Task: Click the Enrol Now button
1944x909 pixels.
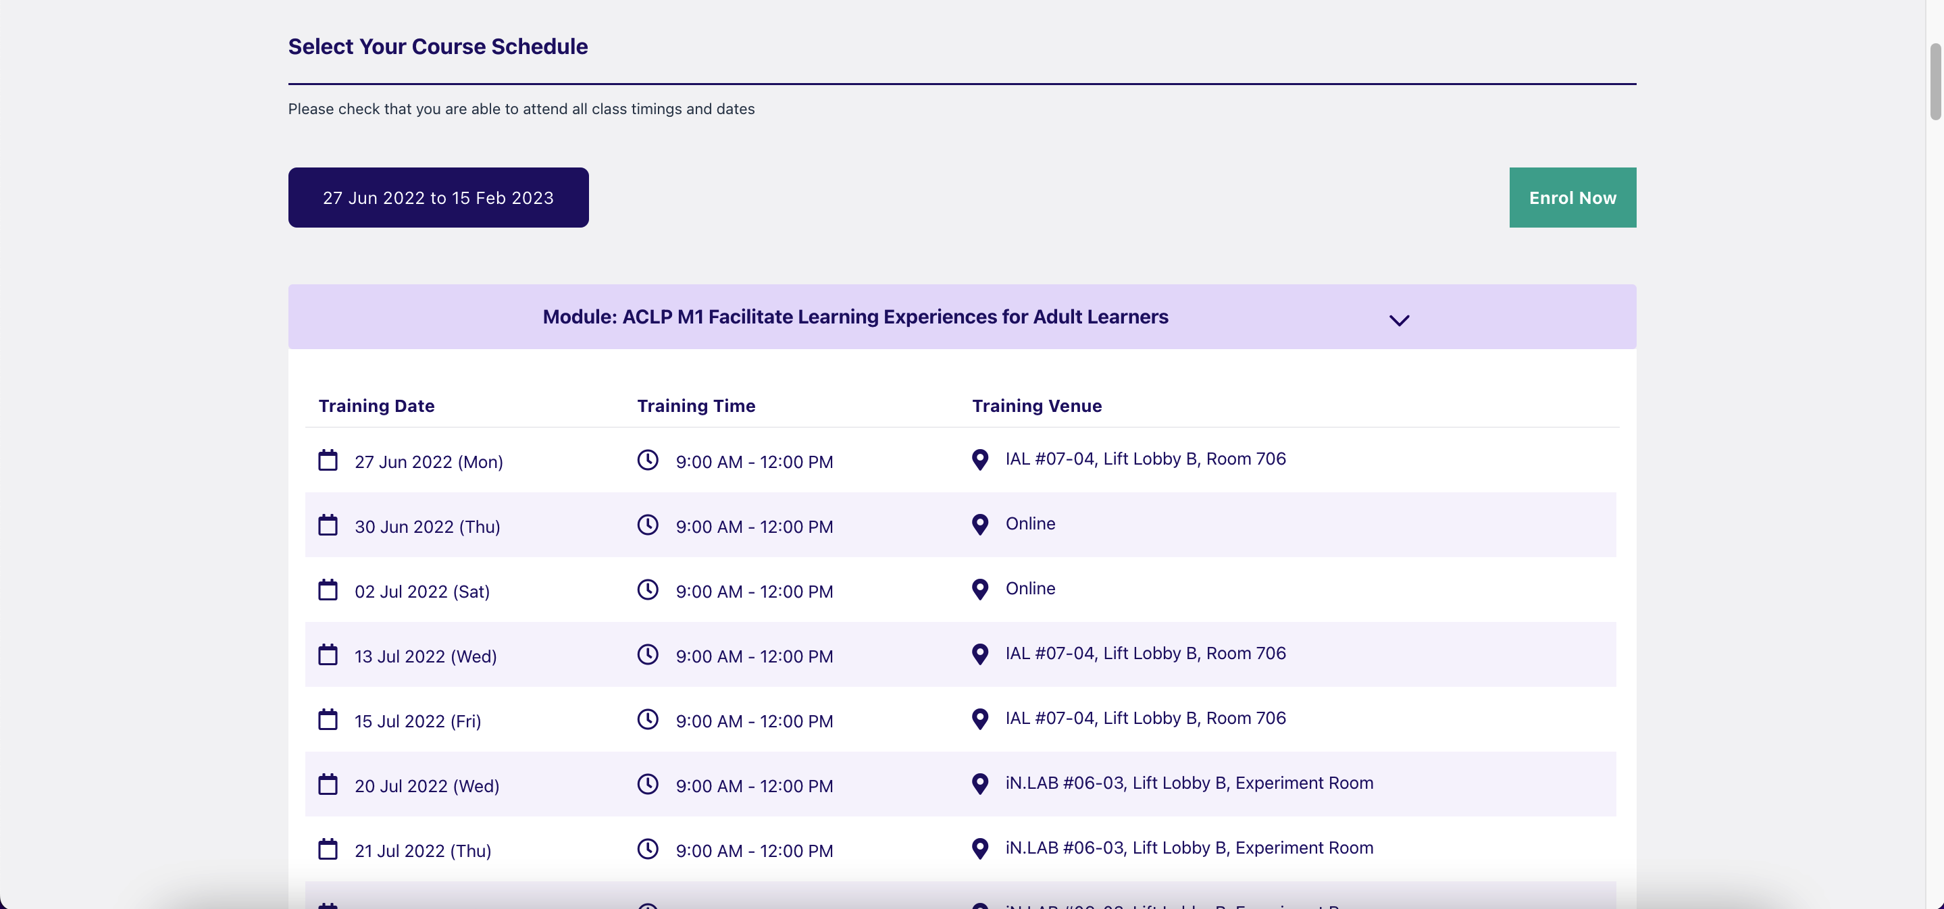Action: (x=1572, y=198)
